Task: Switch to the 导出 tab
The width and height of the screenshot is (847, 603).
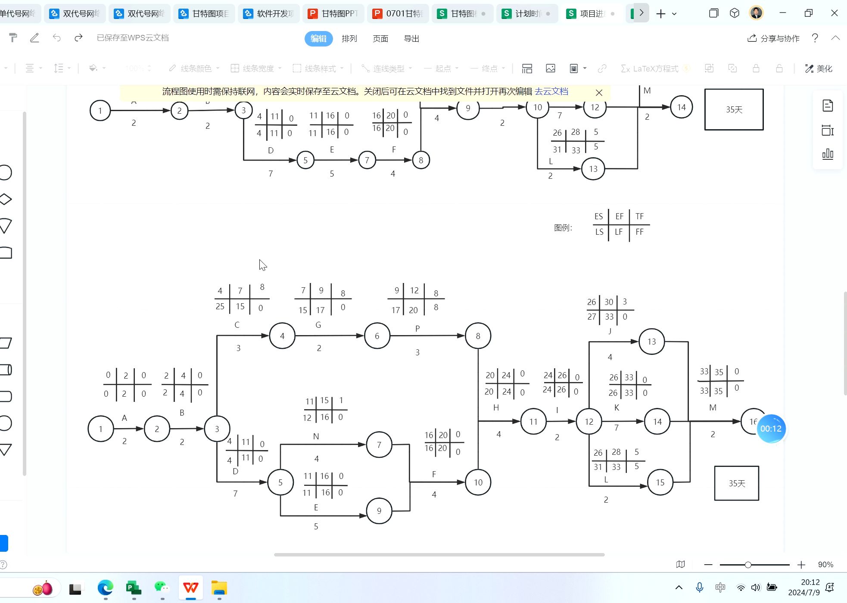Action: click(x=411, y=39)
